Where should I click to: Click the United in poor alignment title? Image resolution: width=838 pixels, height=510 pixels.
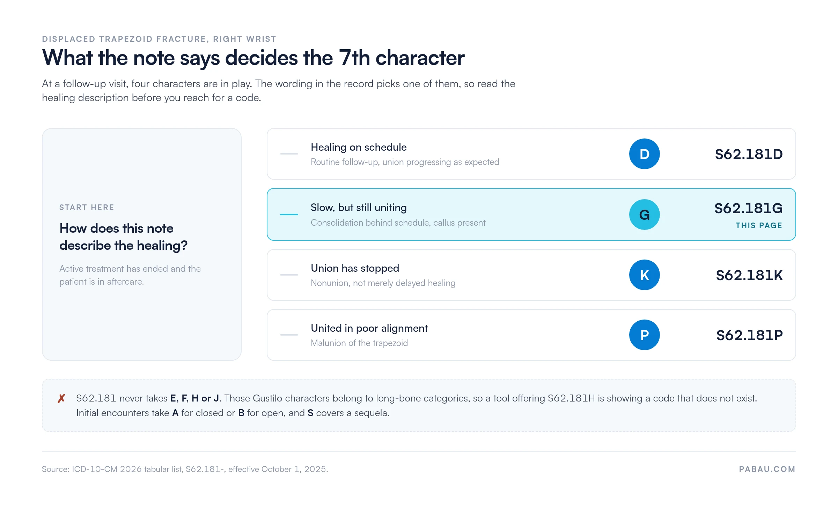[x=369, y=328]
